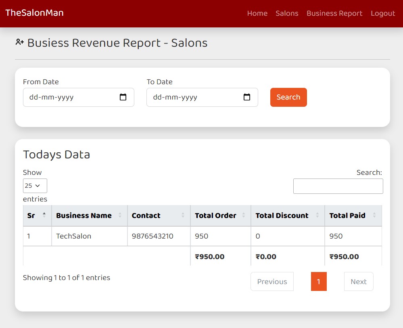403x328 pixels.
Task: Open the To Date calendar picker icon
Action: click(247, 97)
